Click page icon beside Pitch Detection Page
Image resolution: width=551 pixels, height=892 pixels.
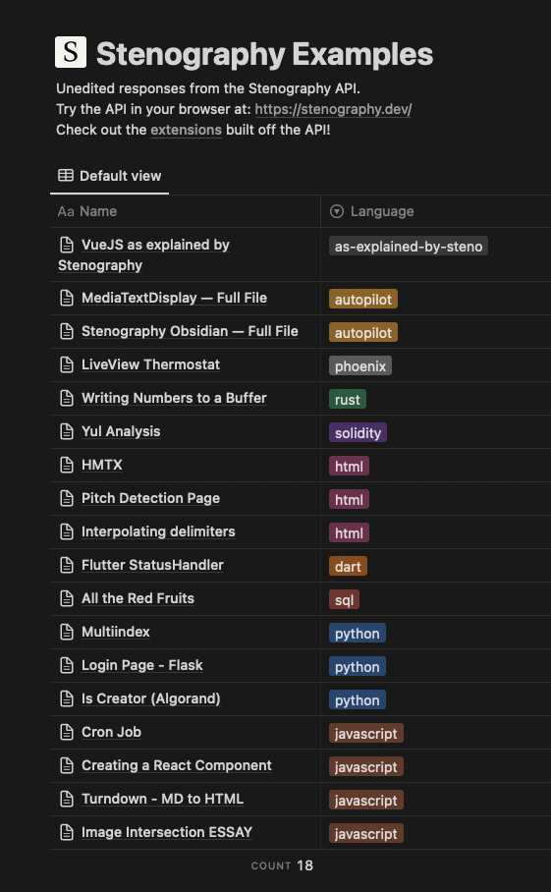(x=67, y=498)
